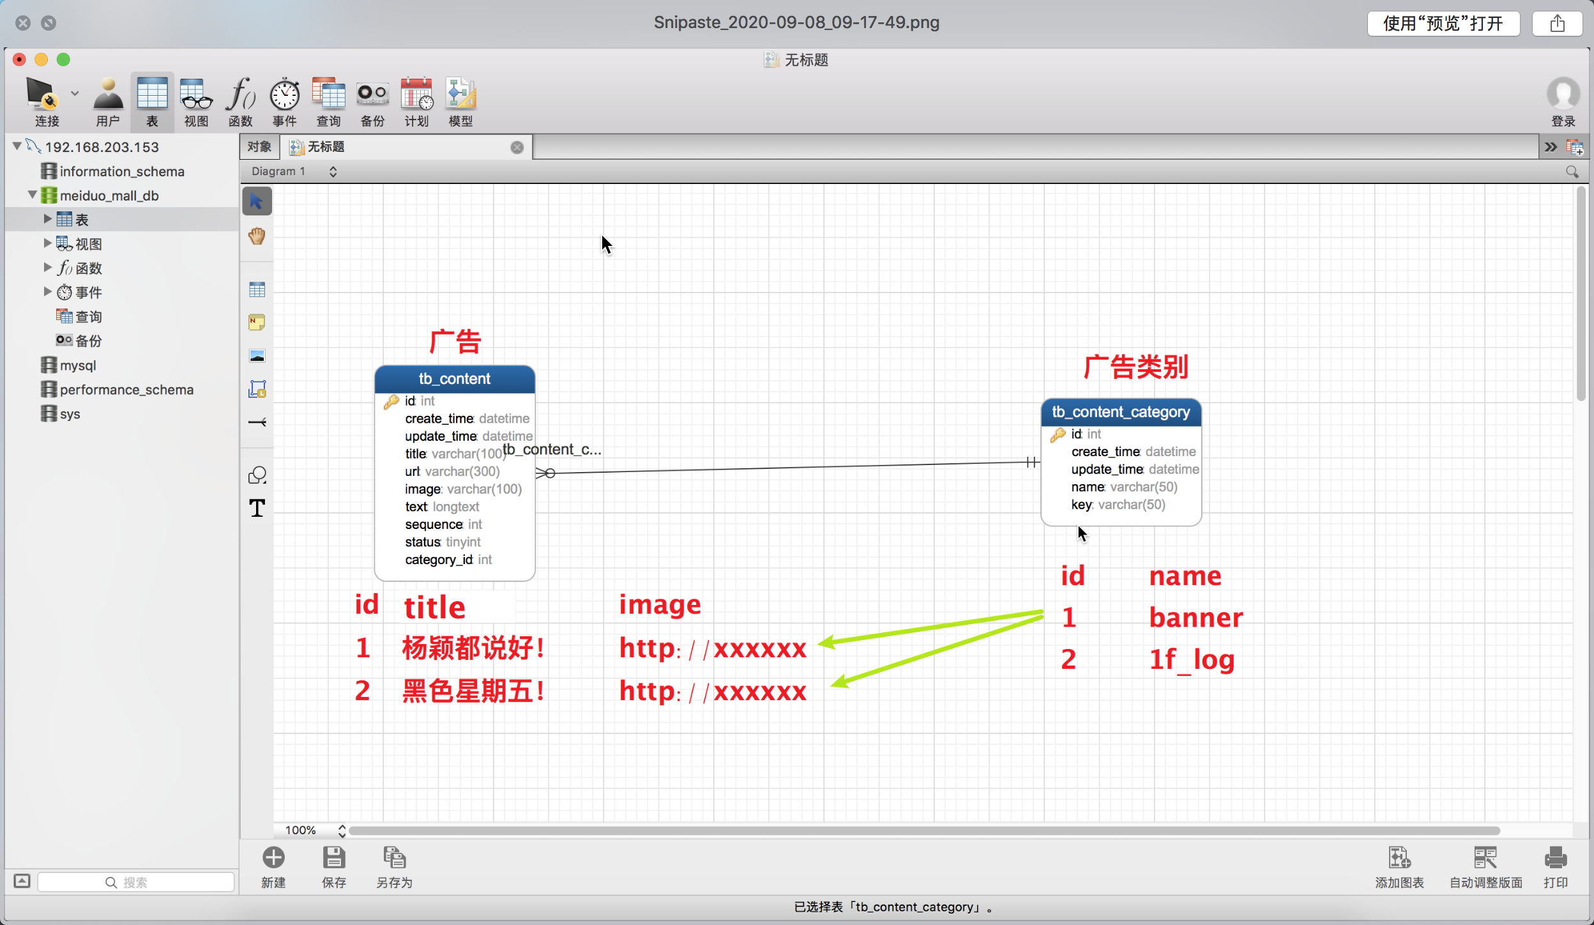Screen dimensions: 1594x925
Task: Switch to the 对象 objects tab
Action: tap(259, 147)
